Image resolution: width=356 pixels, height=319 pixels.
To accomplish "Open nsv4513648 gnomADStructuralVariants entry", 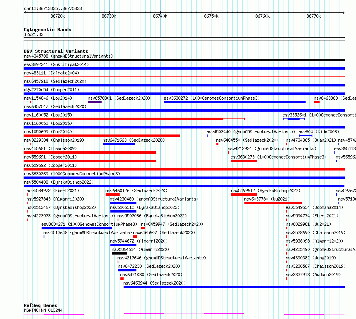I will point(88,233).
